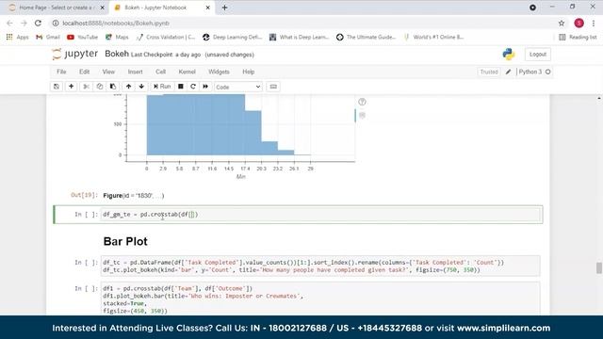Open the Reading list

(578, 37)
